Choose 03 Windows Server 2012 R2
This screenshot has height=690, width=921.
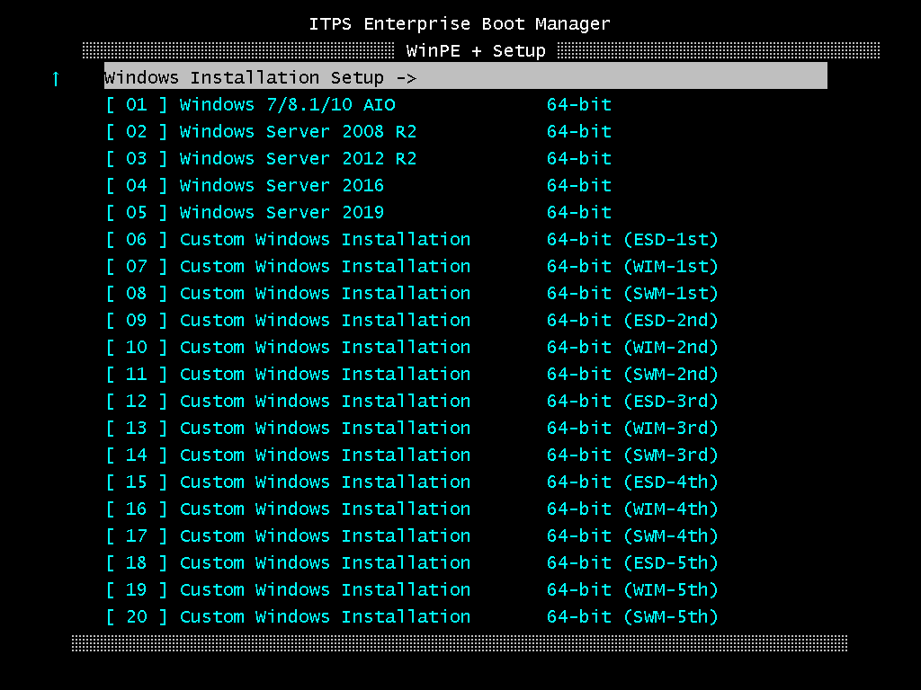click(359, 159)
